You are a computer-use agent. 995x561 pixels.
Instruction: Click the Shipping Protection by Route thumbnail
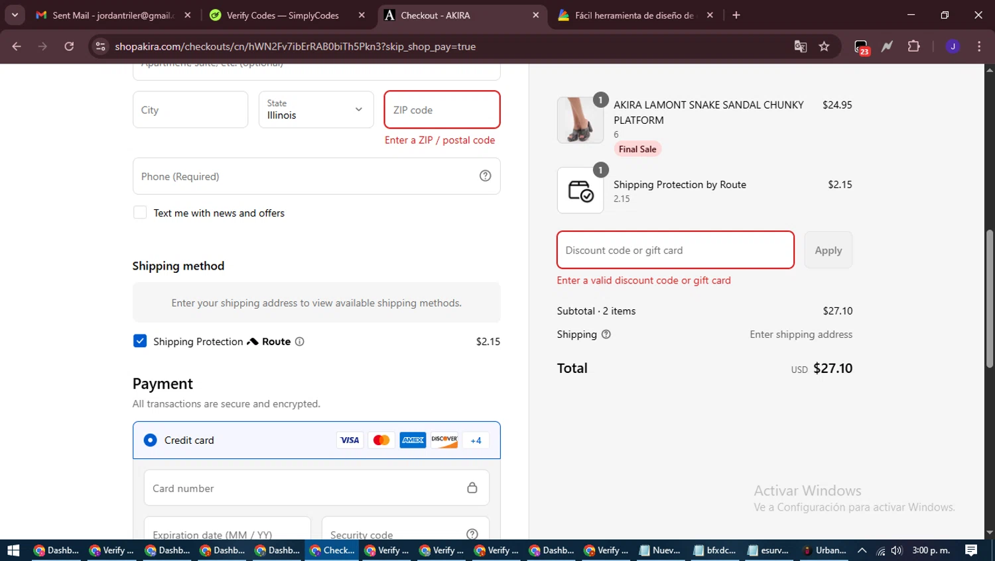580,191
